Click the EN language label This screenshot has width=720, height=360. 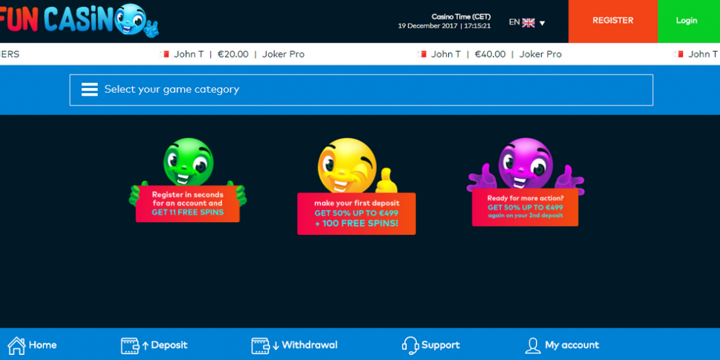[x=514, y=22]
